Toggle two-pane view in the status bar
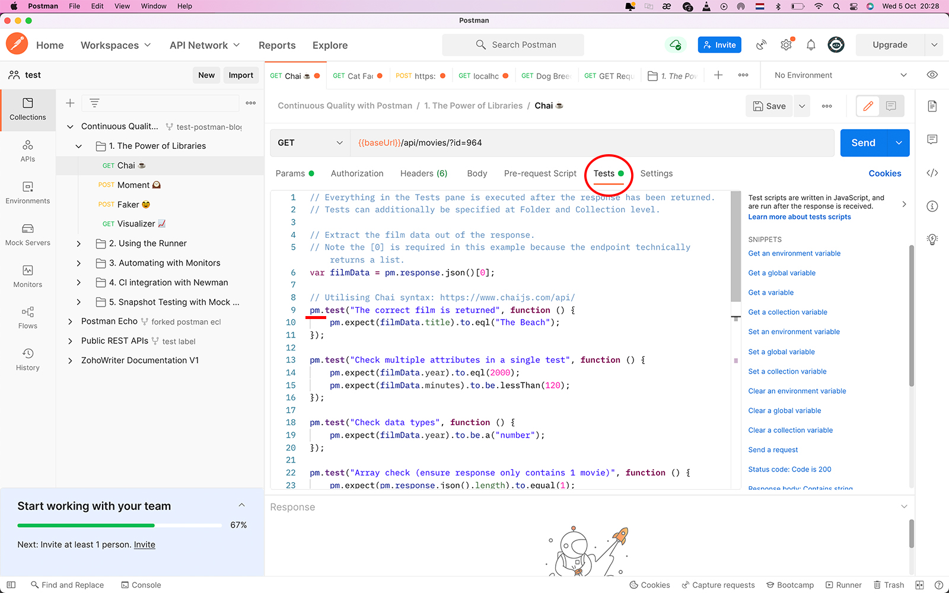 tap(919, 585)
